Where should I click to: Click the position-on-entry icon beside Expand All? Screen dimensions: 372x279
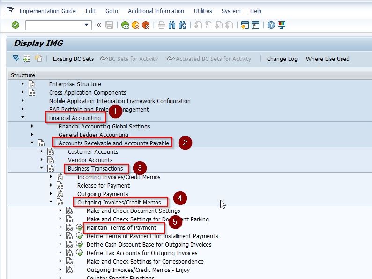(27, 59)
